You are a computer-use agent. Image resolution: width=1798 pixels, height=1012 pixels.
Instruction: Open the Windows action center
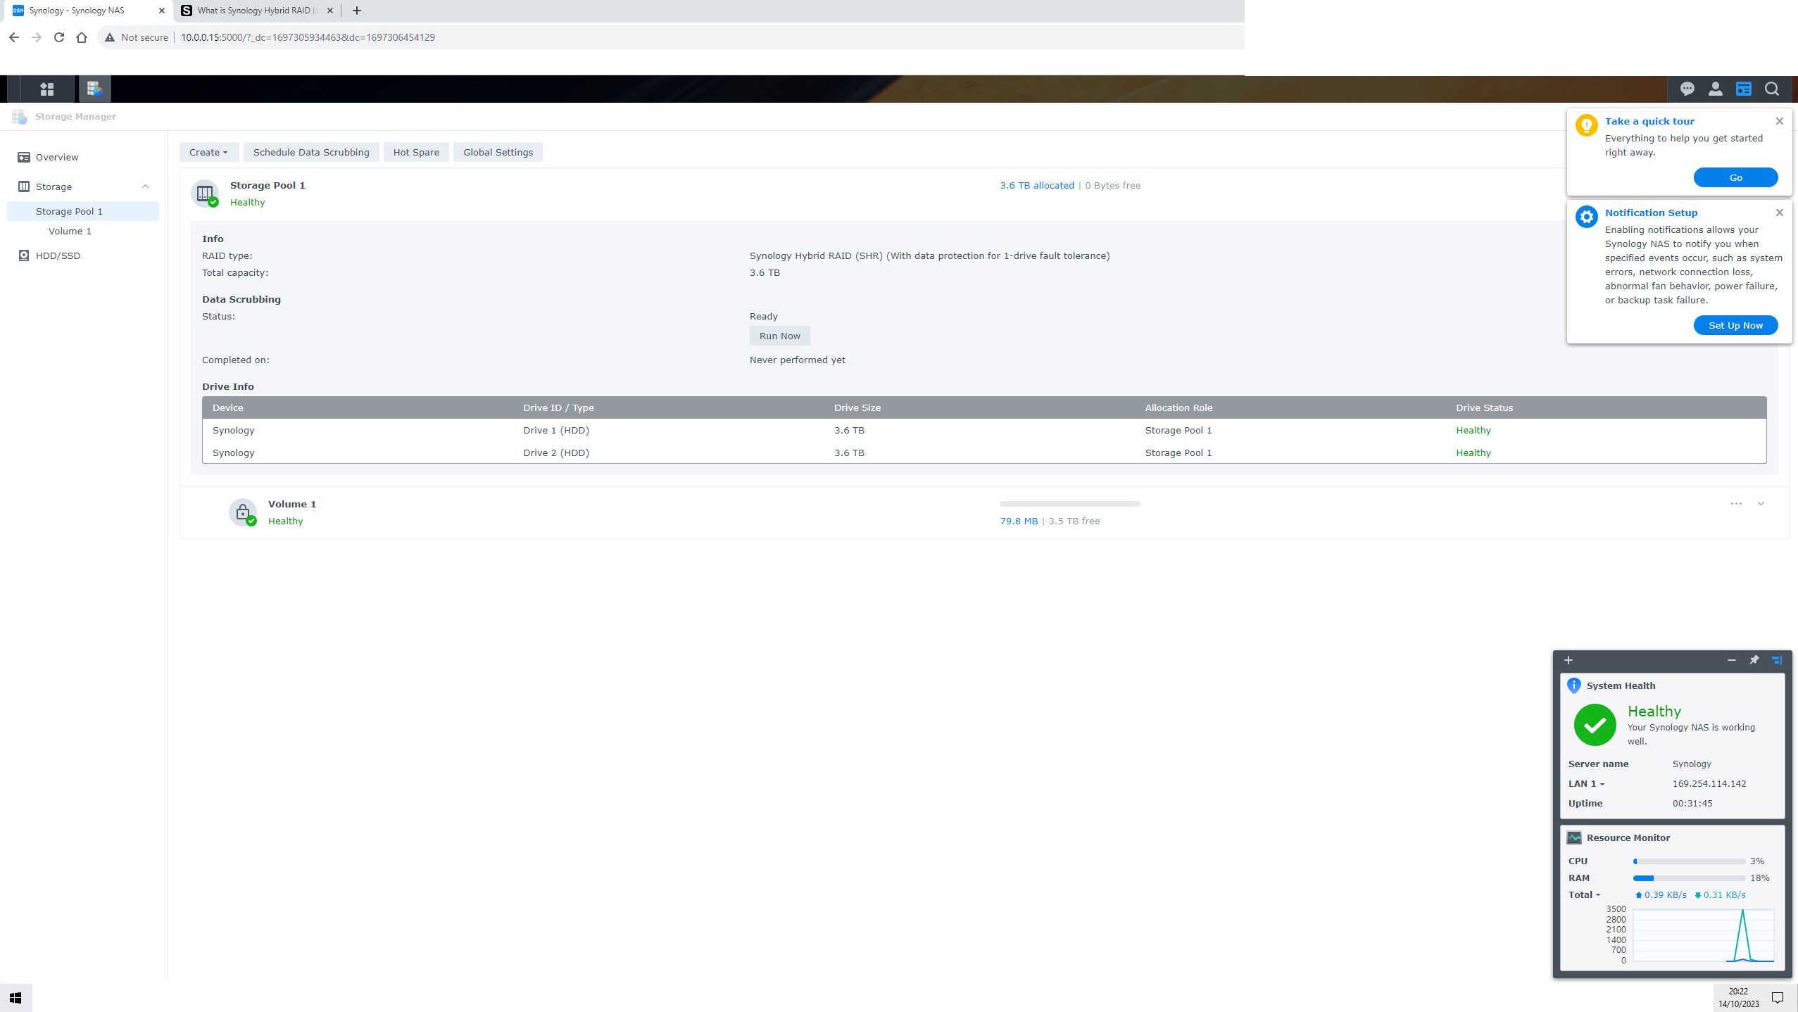point(1778,998)
